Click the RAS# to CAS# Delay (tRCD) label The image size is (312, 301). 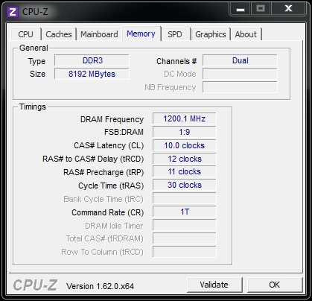pos(93,159)
